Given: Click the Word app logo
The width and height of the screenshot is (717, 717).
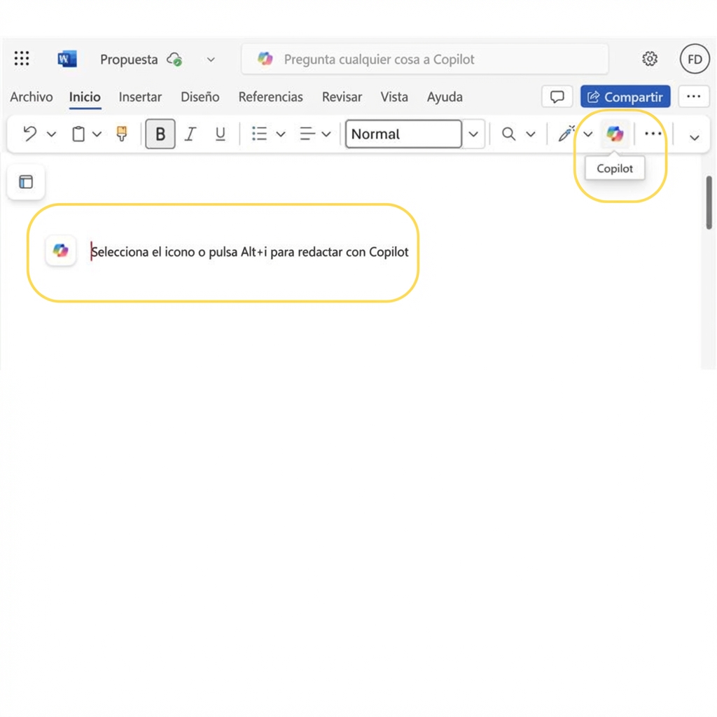Looking at the screenshot, I should [x=67, y=59].
